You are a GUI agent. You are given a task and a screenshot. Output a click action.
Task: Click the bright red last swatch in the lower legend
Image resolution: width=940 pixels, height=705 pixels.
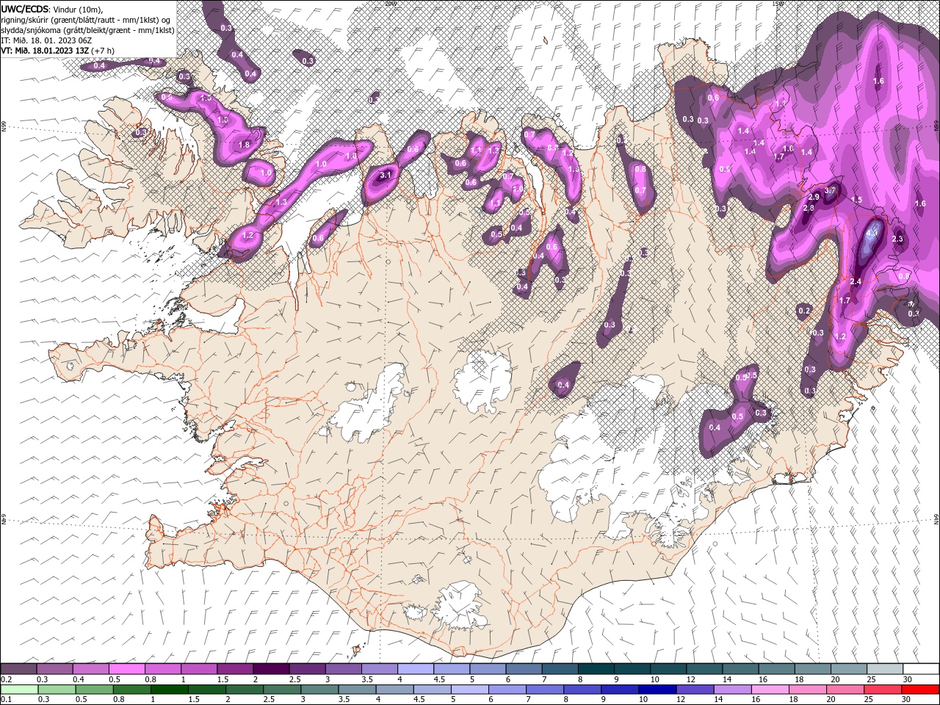tap(920, 690)
